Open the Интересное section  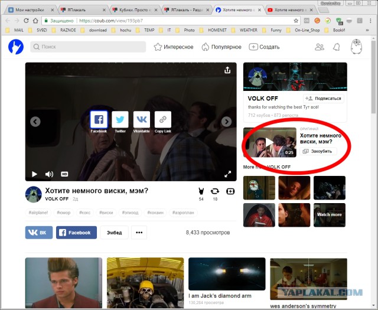click(x=174, y=47)
